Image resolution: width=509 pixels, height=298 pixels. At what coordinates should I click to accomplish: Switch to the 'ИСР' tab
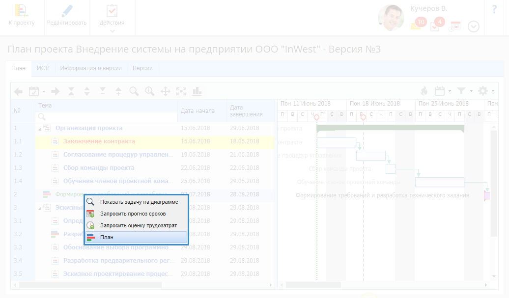click(x=43, y=68)
